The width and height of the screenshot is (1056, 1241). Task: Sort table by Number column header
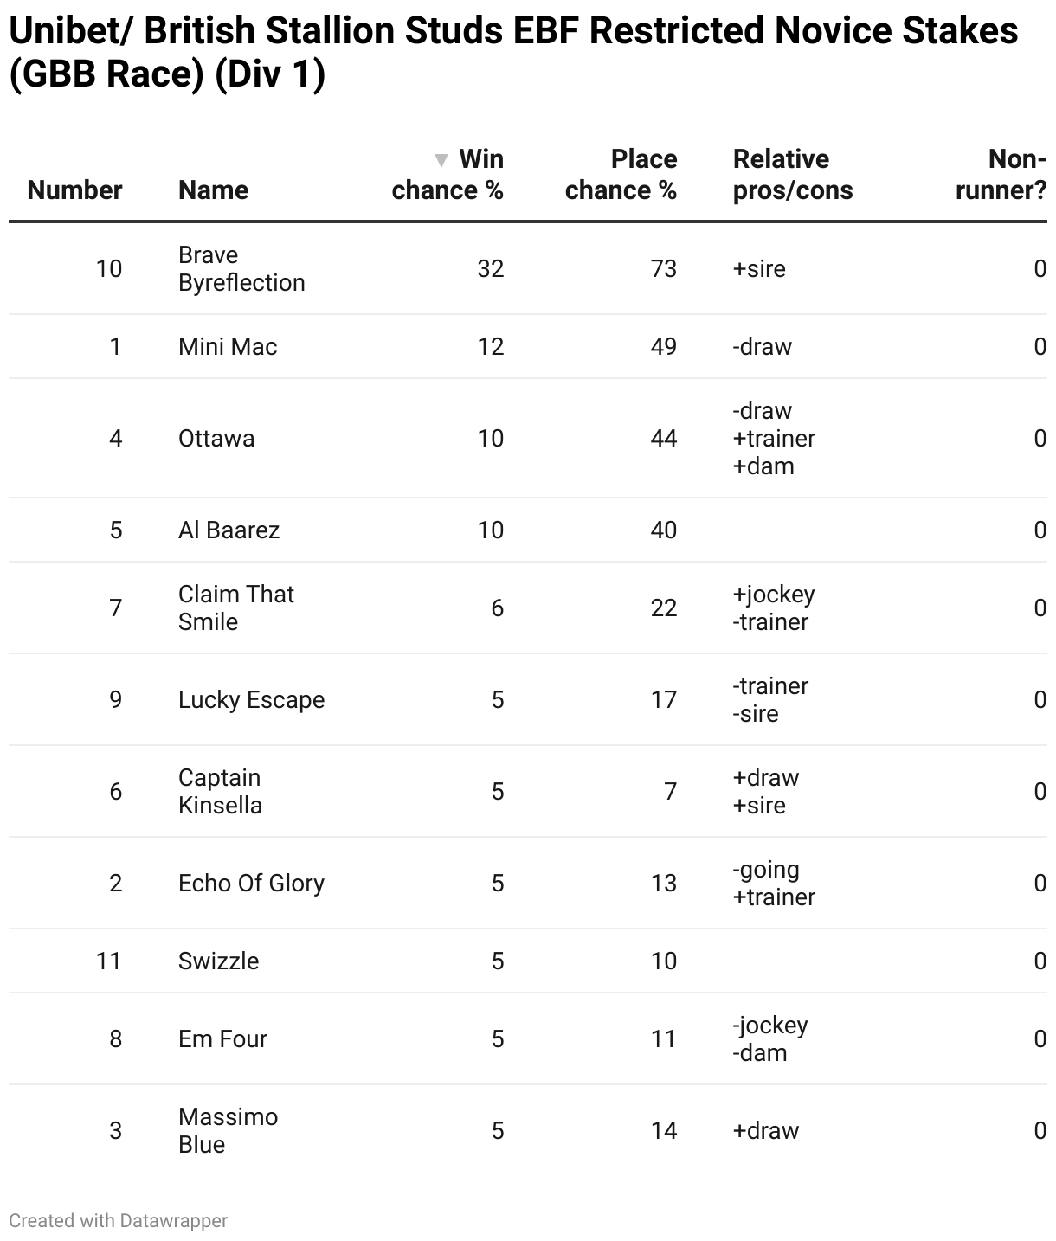pos(74,190)
